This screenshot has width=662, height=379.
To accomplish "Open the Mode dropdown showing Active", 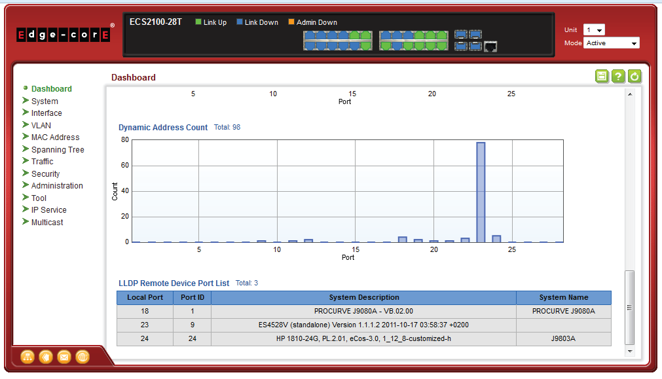I will point(612,43).
